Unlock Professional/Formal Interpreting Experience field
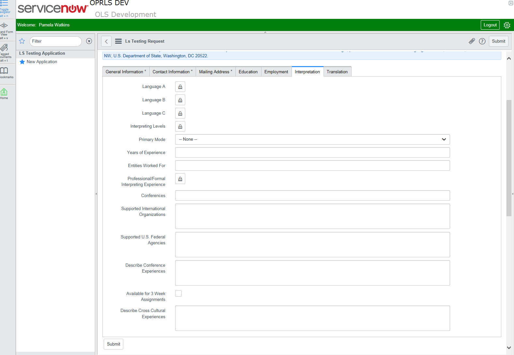Image resolution: width=514 pixels, height=355 pixels. click(x=180, y=179)
